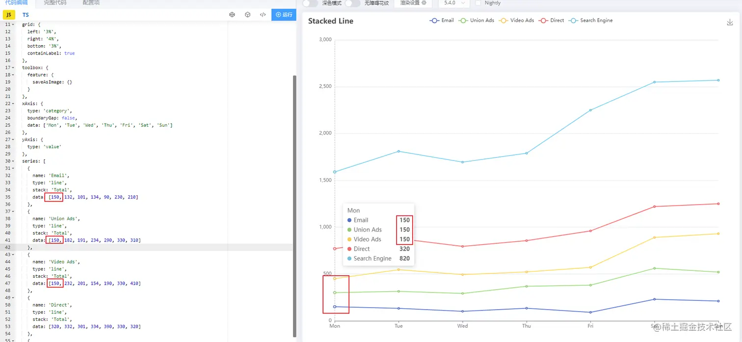The width and height of the screenshot is (742, 342).
Task: Click Direct data line starting with 320
Action: coord(86,326)
